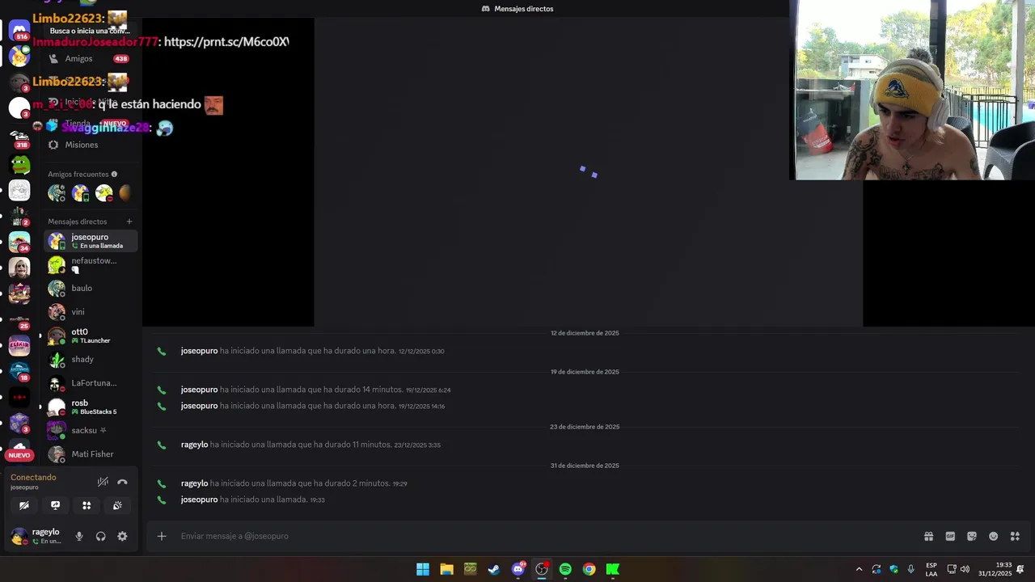Open the ott0 conversation playing TLauncher

[90, 335]
